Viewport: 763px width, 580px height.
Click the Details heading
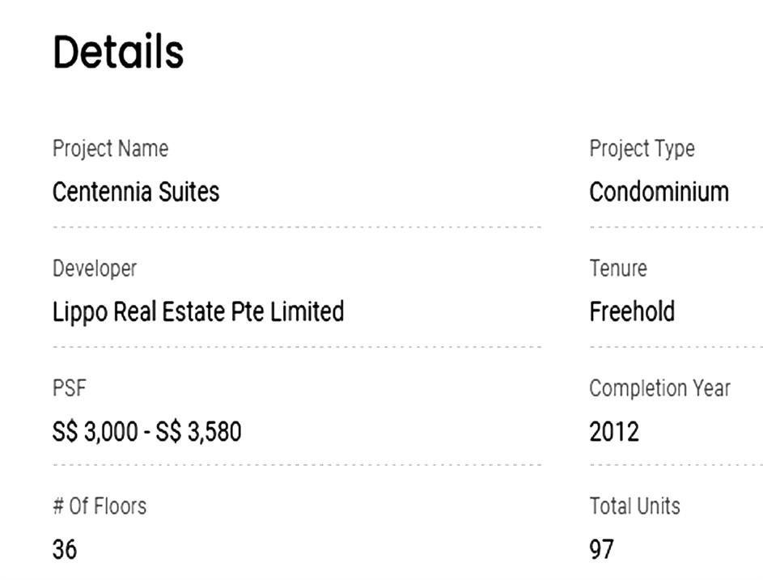tap(118, 52)
